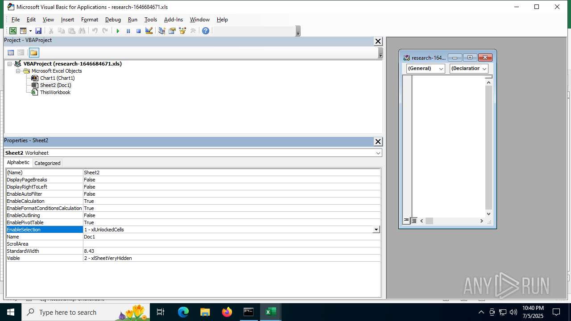Viewport: 571px width, 321px height.
Task: Click the Paste toolbar icon
Action: click(x=71, y=31)
